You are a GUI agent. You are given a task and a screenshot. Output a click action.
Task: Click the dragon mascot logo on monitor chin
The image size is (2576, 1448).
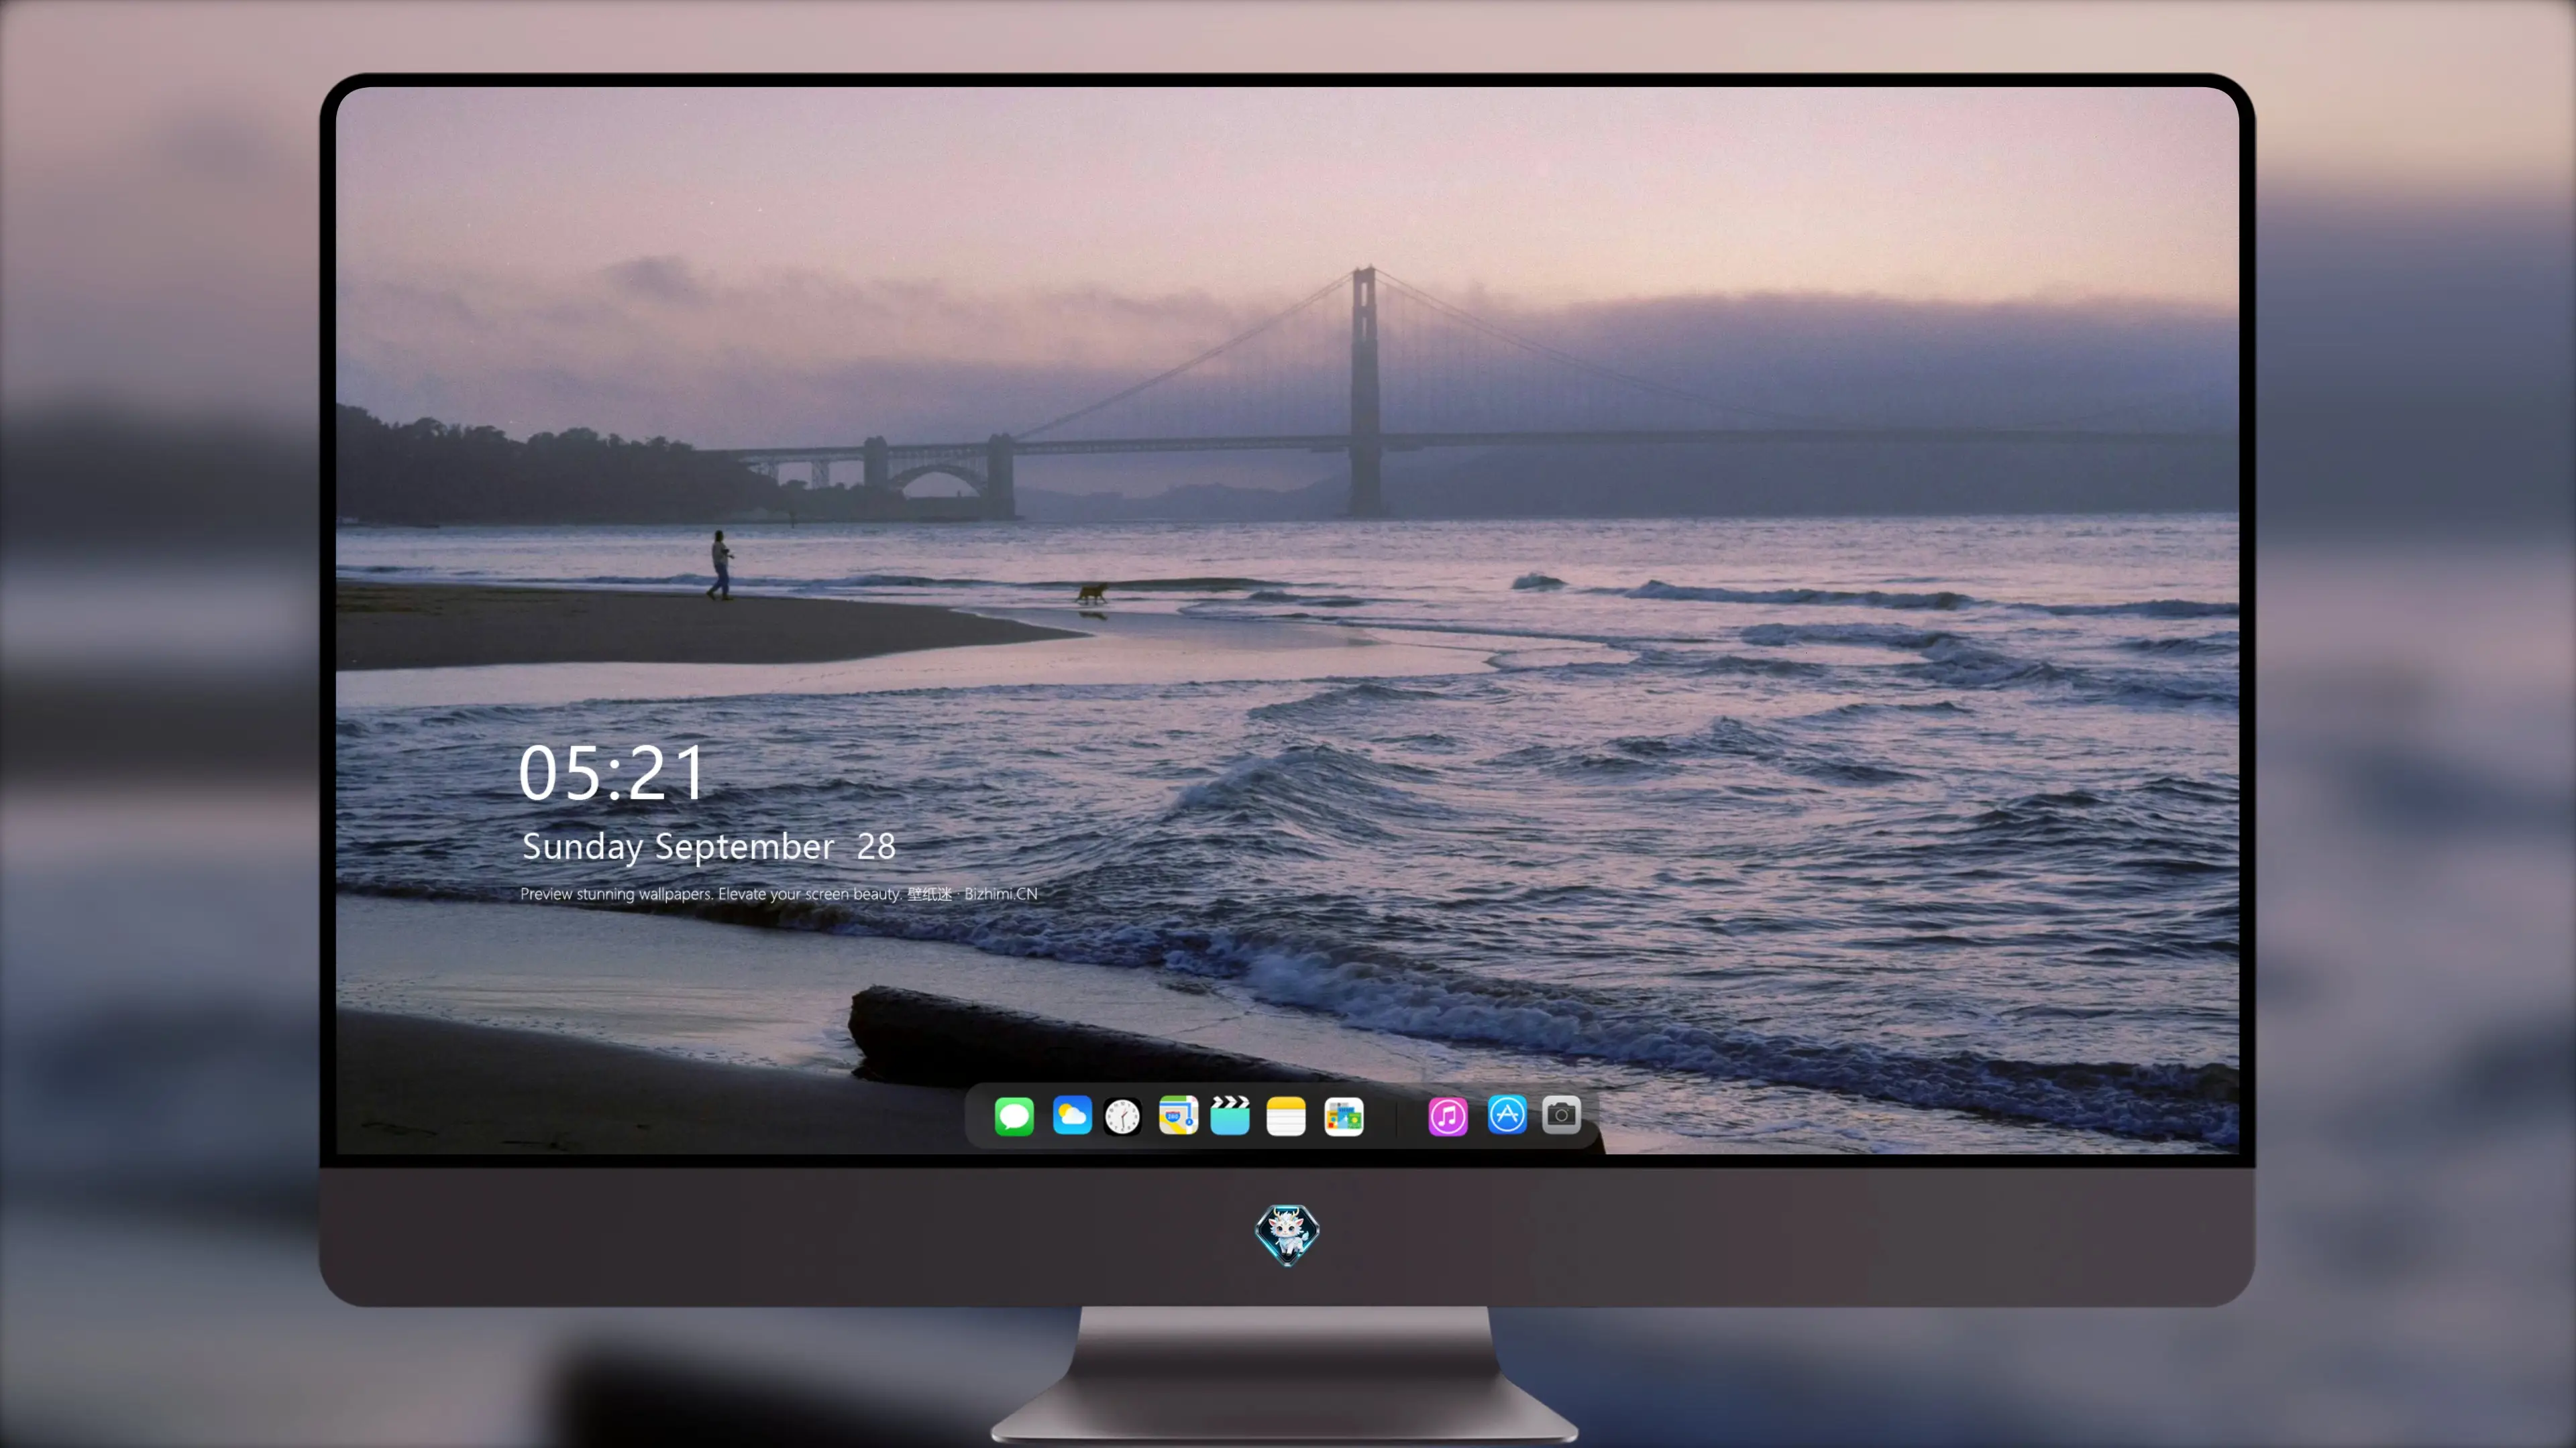(1287, 1235)
